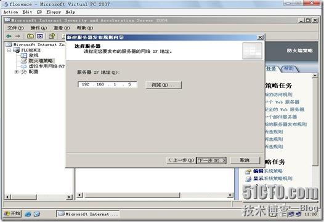Click task pane scrollbar up arrow

(x=315, y=76)
